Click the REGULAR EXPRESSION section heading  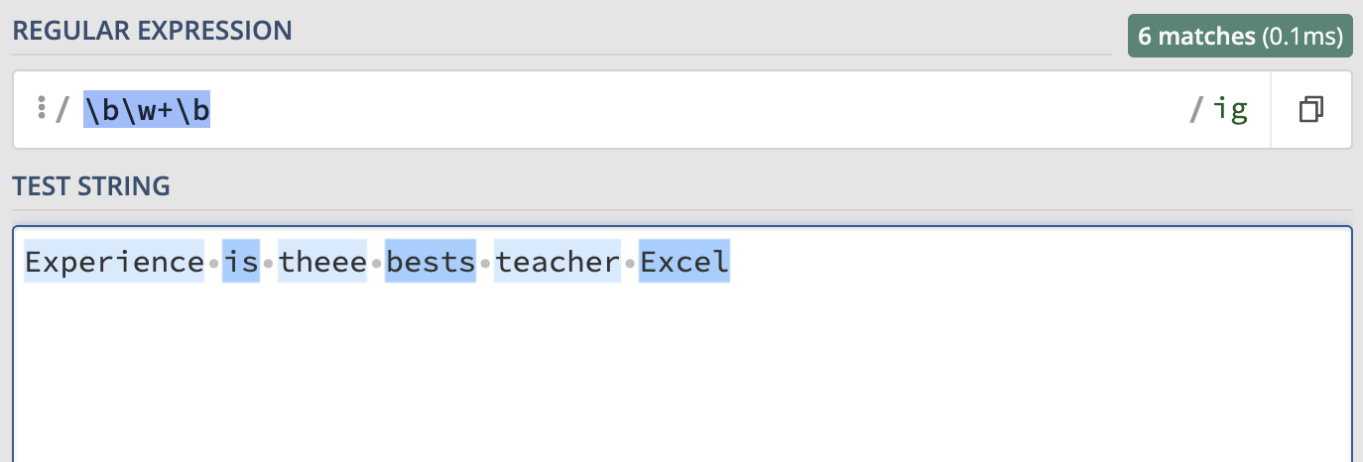pos(152,31)
